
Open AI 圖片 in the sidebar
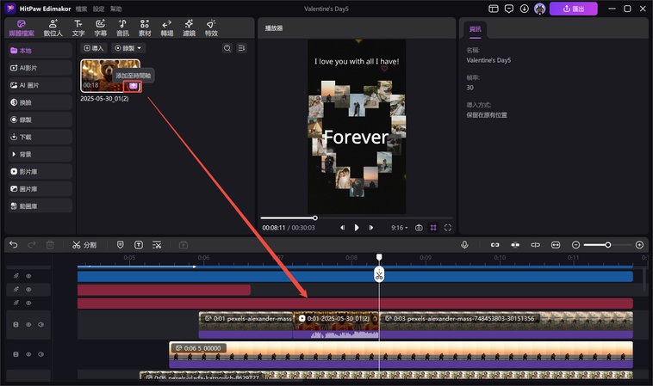point(40,85)
